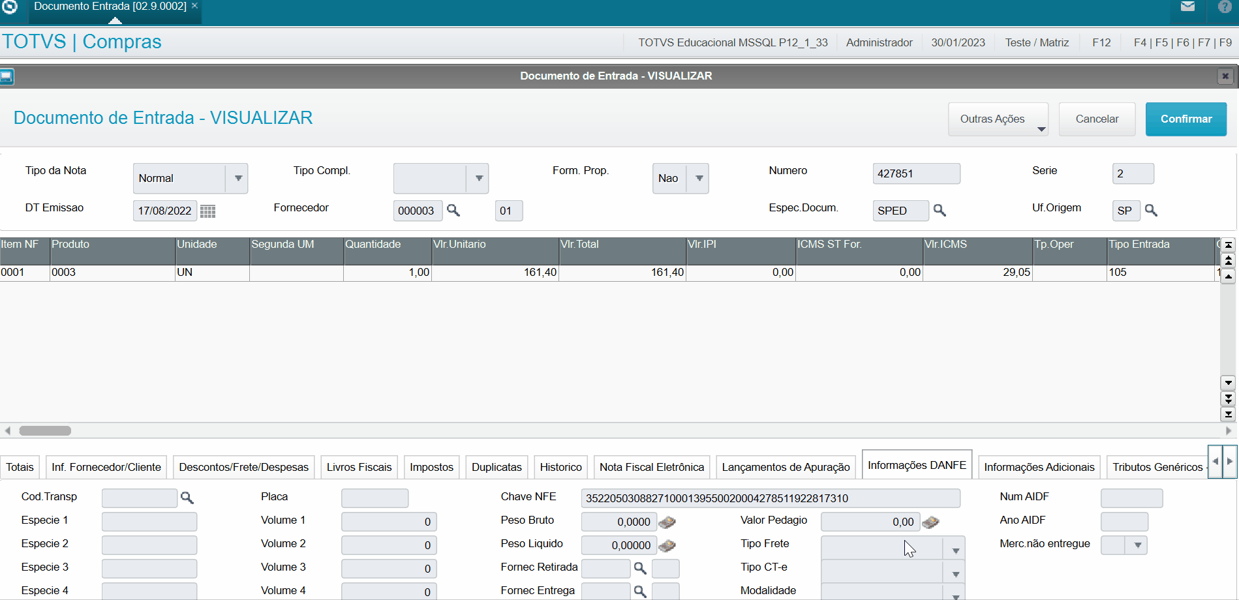
Task: Click the Produto cell 0003 in grid
Action: click(x=112, y=273)
